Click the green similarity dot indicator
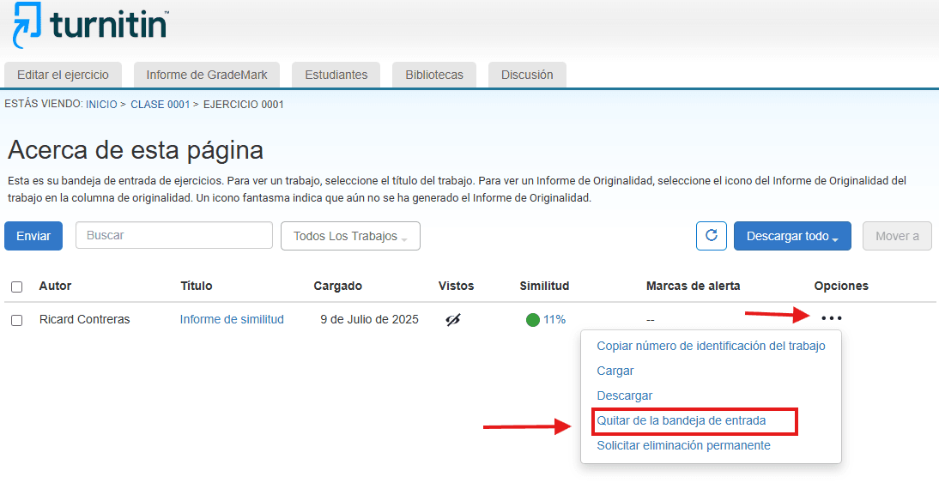Screen dimensions: 939x489 pos(532,320)
